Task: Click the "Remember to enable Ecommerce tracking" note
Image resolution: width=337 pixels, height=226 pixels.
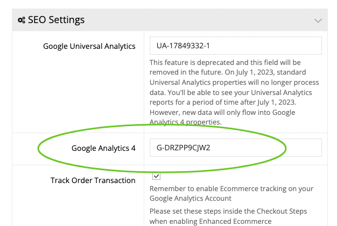Action: [231, 189]
